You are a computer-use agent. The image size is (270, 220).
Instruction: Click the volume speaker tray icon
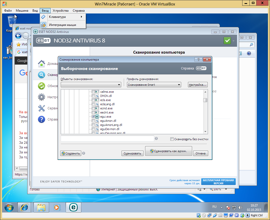point(240,208)
